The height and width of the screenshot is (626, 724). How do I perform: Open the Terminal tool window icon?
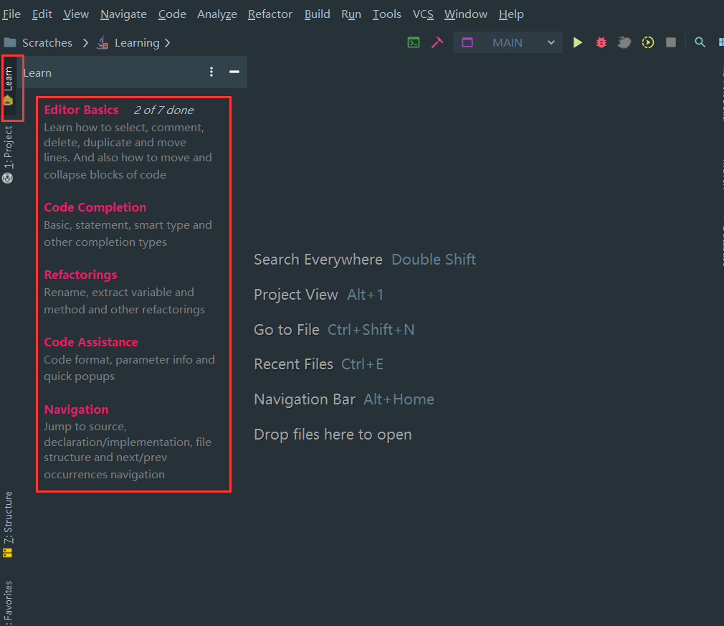414,42
